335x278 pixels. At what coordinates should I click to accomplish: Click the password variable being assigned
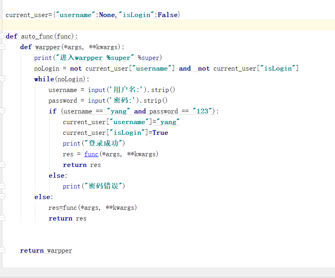pyautogui.click(x=63, y=100)
